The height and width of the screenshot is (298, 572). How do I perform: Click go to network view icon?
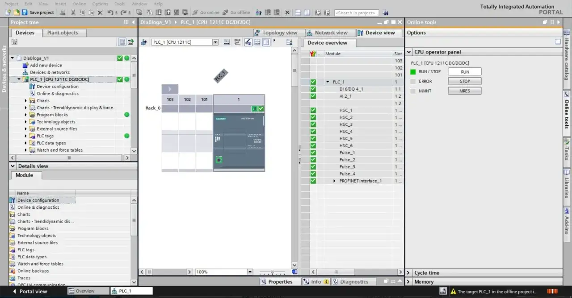pos(144,42)
